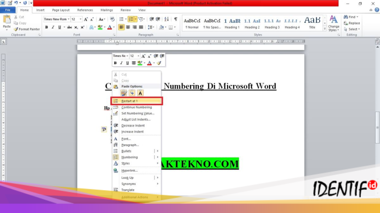Choose Continue Numbering in context menu

[x=137, y=107]
